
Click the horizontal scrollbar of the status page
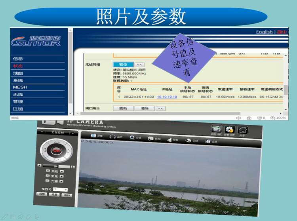[160, 113]
